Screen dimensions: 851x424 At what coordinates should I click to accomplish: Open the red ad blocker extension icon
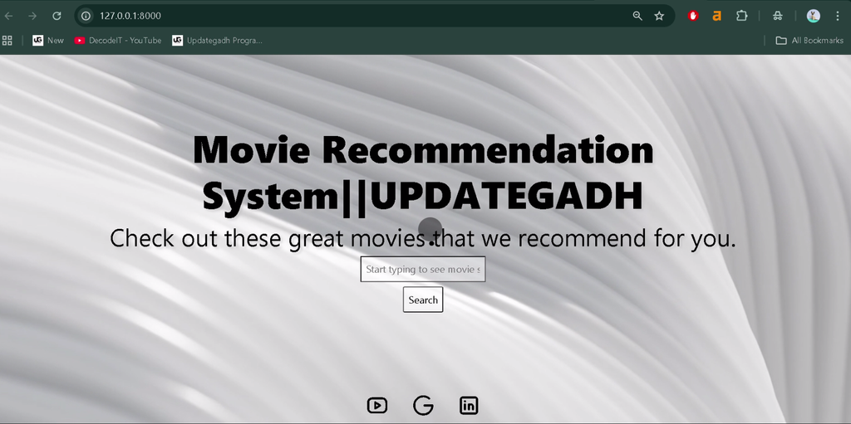pos(693,16)
